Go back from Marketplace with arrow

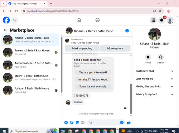[5, 30]
